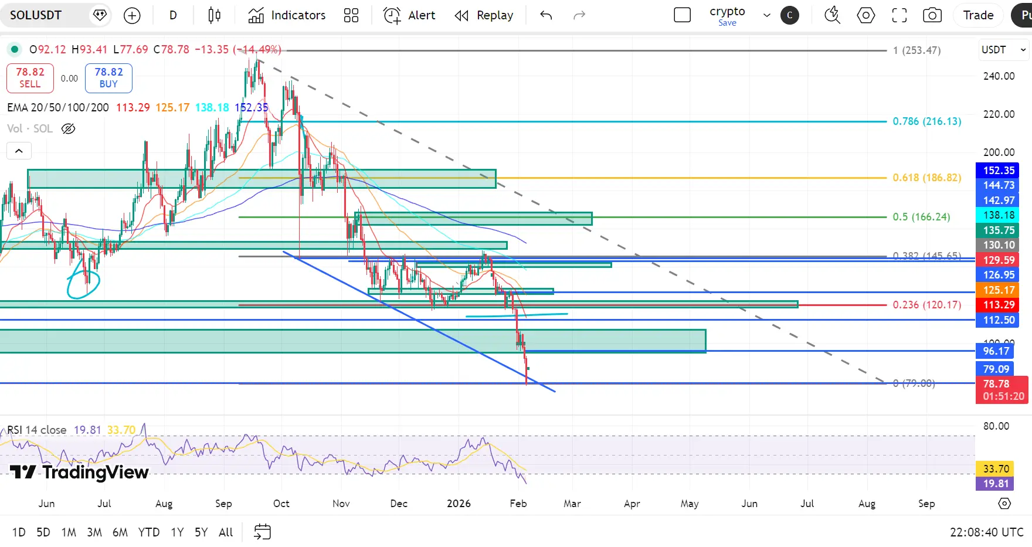This screenshot has height=547, width=1032.
Task: Create a new Alert
Action: (409, 15)
